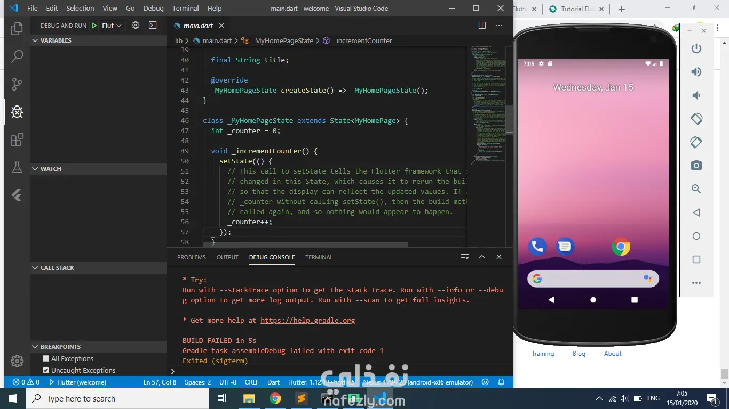Image resolution: width=729 pixels, height=409 pixels.
Task: Collapse the Call Stack section
Action: coord(57,268)
